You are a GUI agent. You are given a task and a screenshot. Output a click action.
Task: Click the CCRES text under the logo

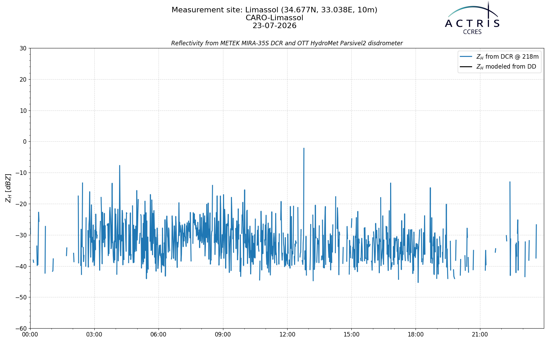click(472, 32)
